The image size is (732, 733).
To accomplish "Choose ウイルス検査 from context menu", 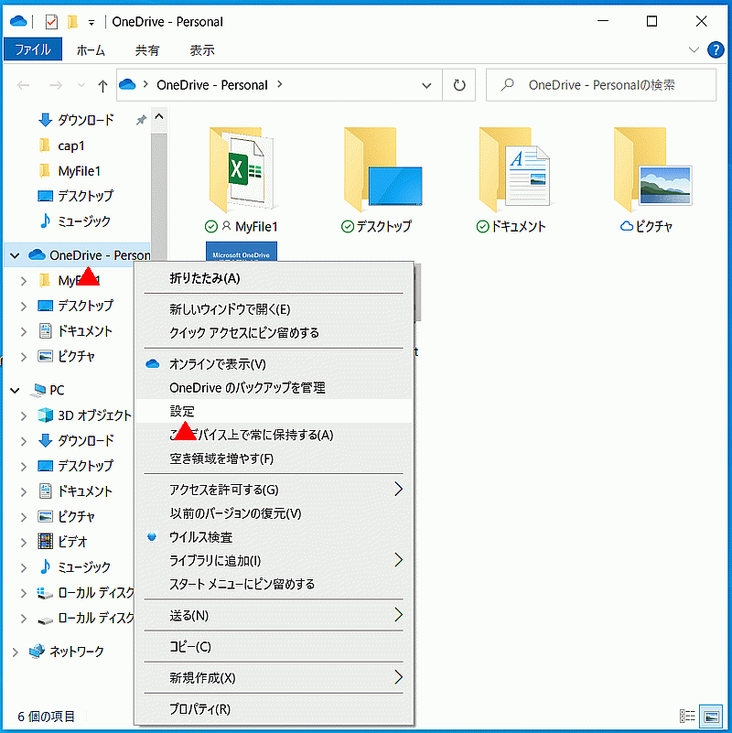I will click(x=273, y=537).
